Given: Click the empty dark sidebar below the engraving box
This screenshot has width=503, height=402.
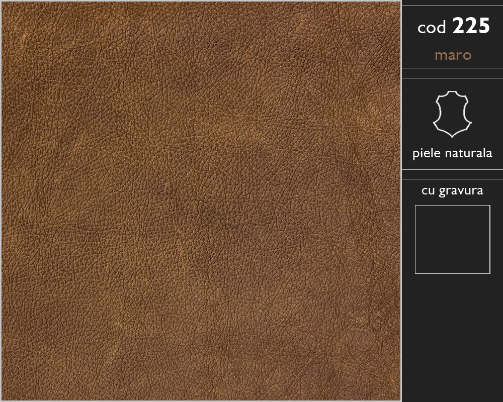Looking at the screenshot, I should coord(452,337).
